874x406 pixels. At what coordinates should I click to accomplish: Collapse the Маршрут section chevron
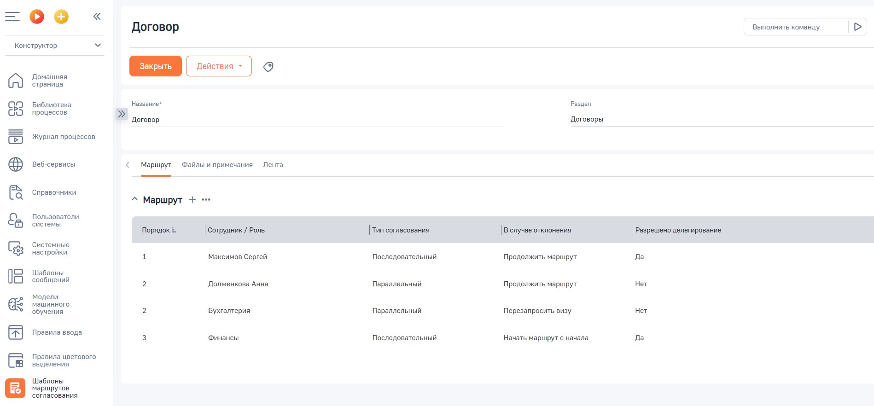tap(134, 199)
